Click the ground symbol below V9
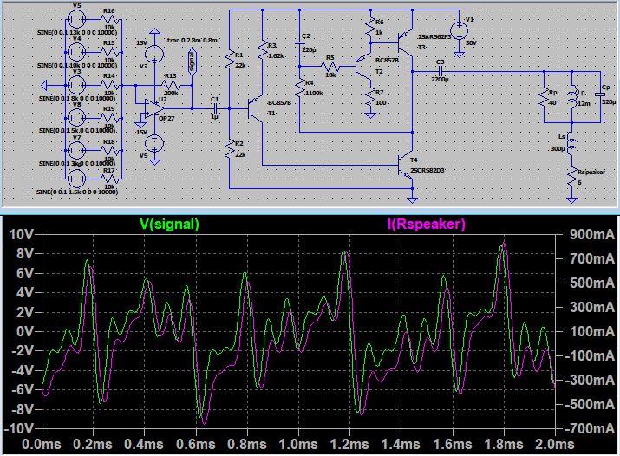The width and height of the screenshot is (620, 456). click(154, 162)
